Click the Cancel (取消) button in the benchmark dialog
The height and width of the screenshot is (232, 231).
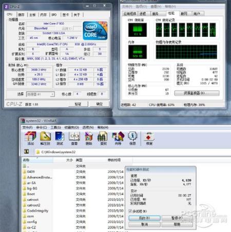tap(144, 224)
